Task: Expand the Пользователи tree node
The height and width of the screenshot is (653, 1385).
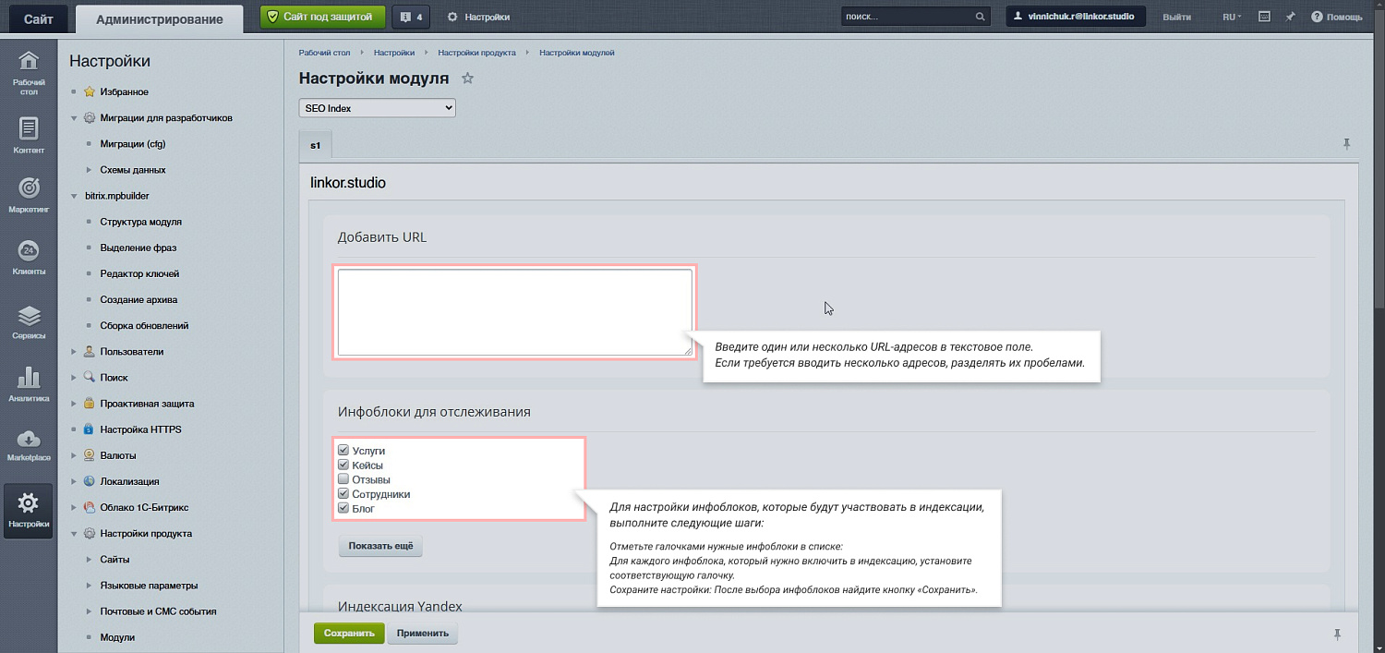Action: point(75,352)
